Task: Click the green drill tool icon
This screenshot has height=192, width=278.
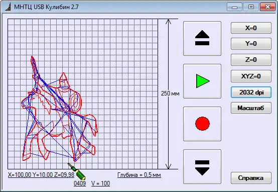Action: coord(77,171)
